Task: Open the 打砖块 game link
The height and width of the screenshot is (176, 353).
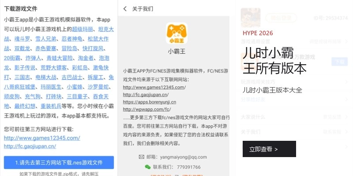Action: tap(53, 96)
